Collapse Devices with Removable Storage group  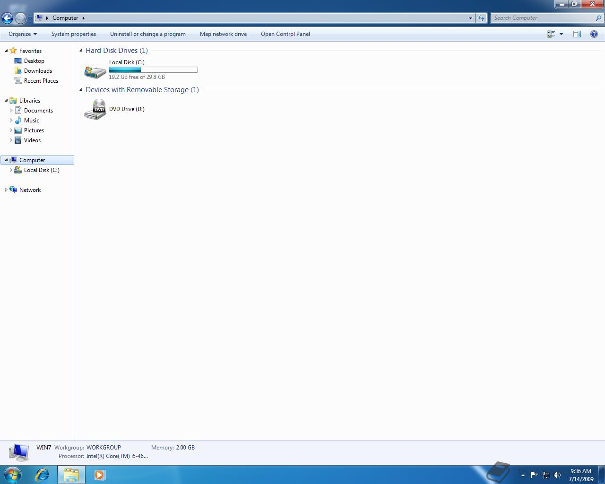81,89
